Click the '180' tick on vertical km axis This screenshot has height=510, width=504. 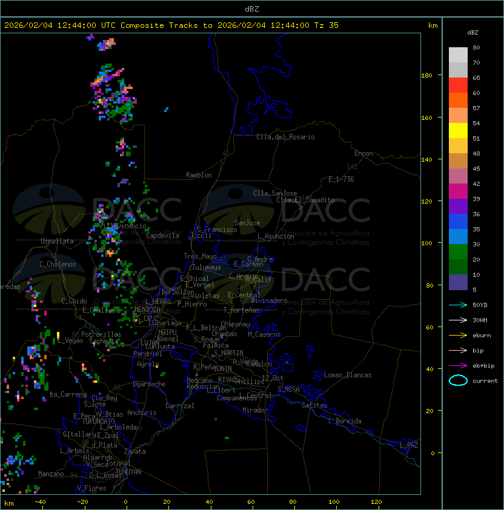click(426, 76)
